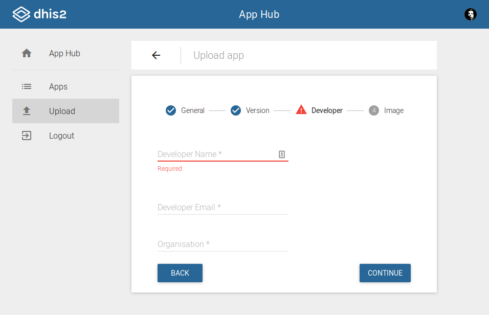Select the Developer step label
489x315 pixels.
[x=327, y=110]
